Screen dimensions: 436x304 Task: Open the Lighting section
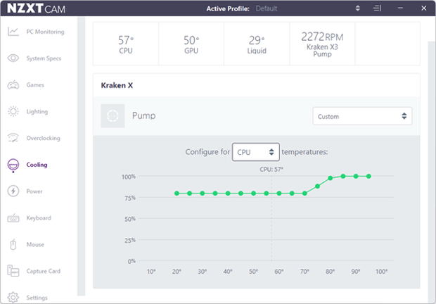(x=37, y=111)
